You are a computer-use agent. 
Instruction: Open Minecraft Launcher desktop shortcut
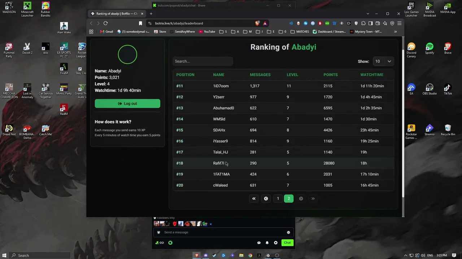[27, 10]
